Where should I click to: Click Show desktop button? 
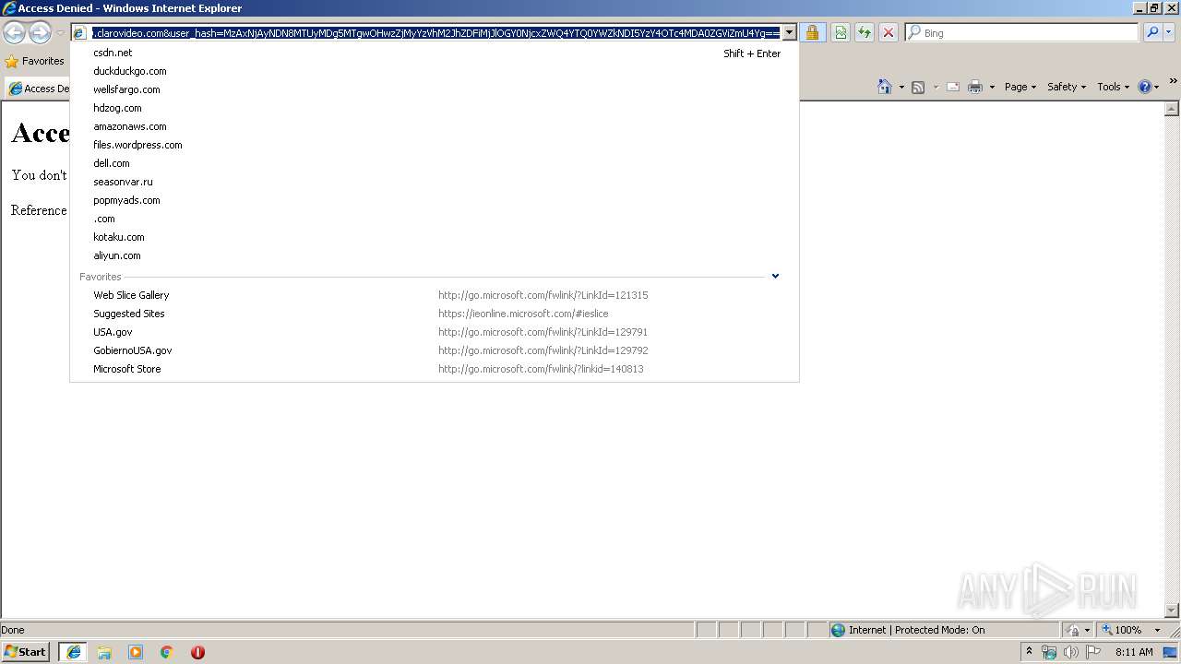tap(1171, 652)
